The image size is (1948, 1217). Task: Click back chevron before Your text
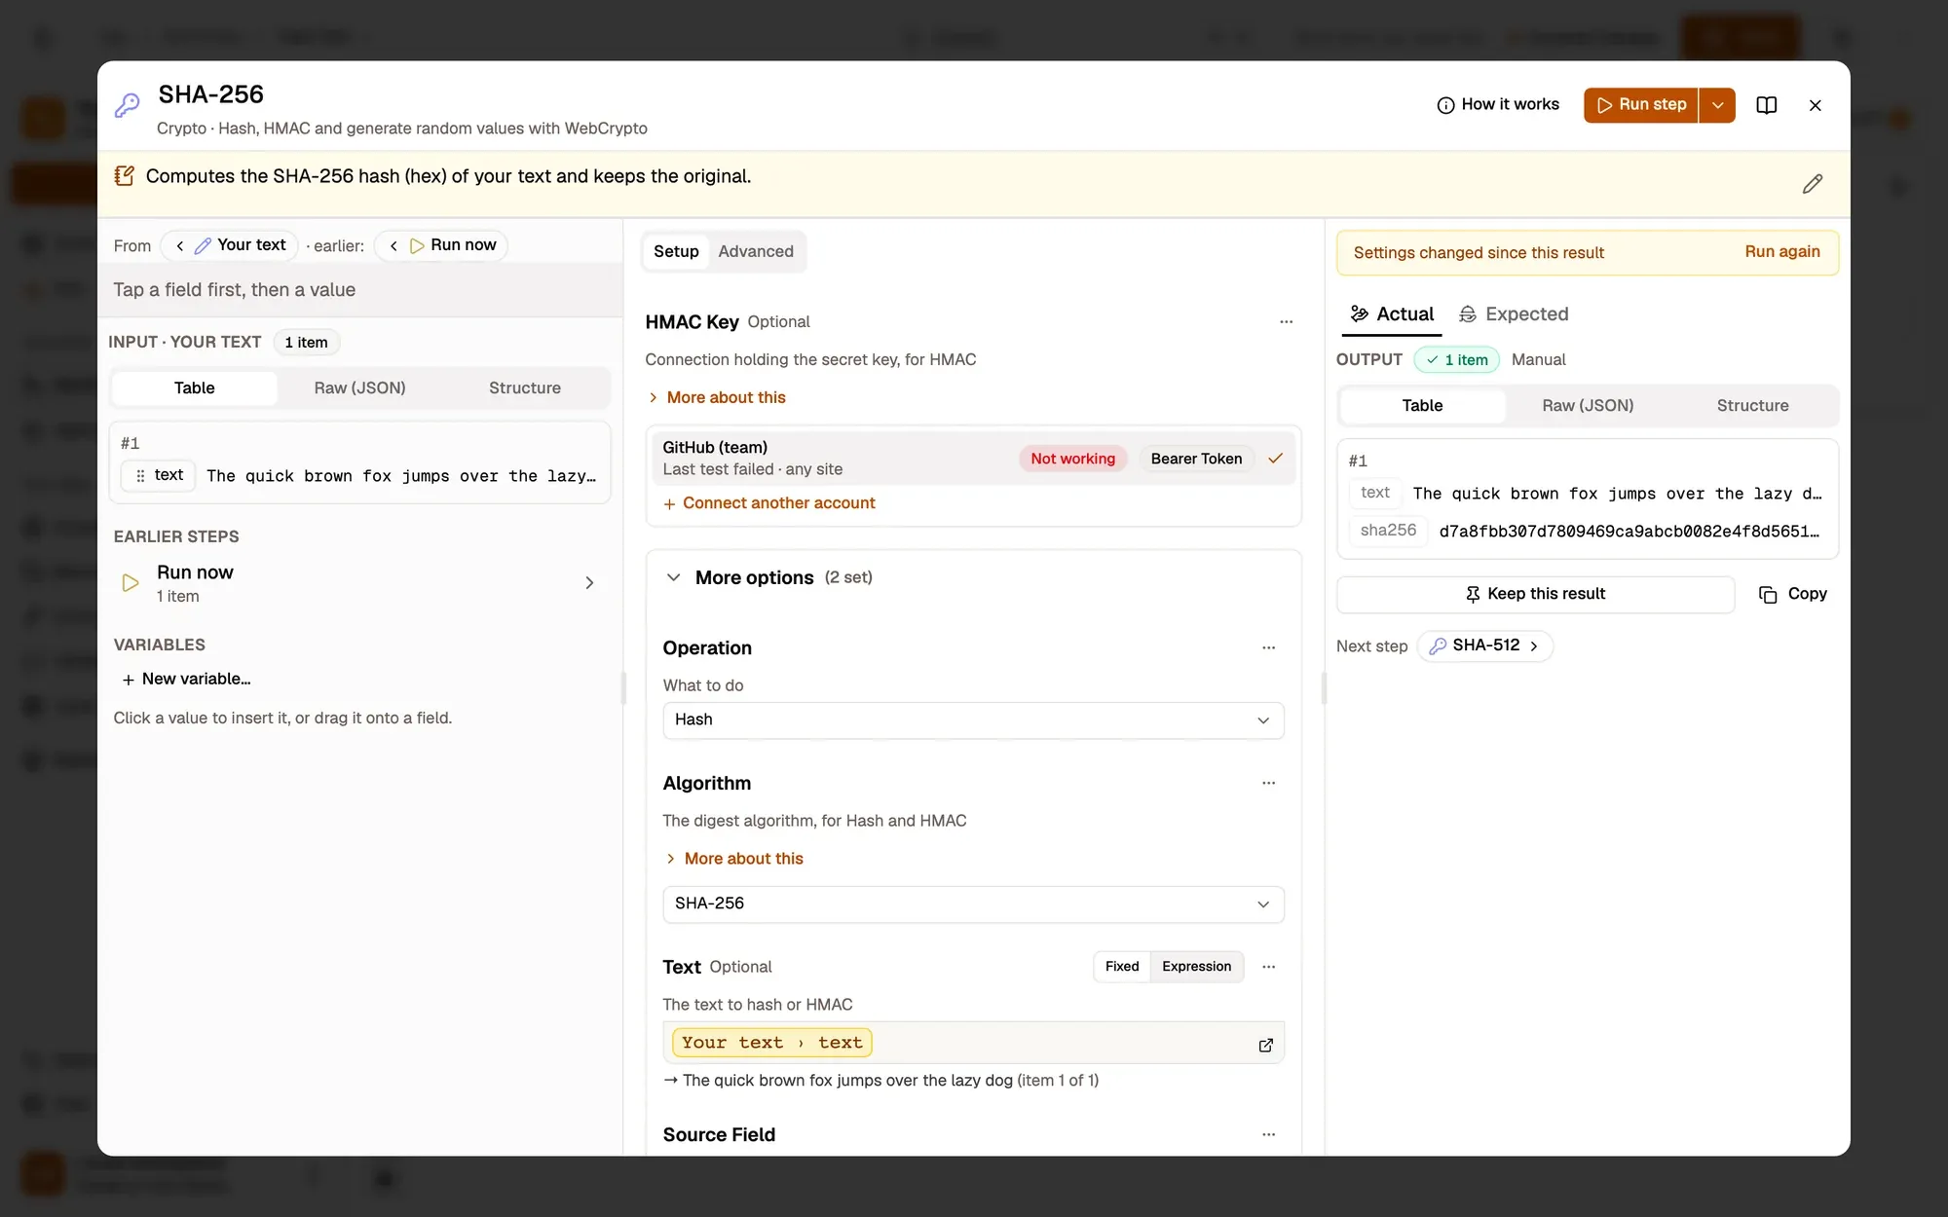[180, 245]
